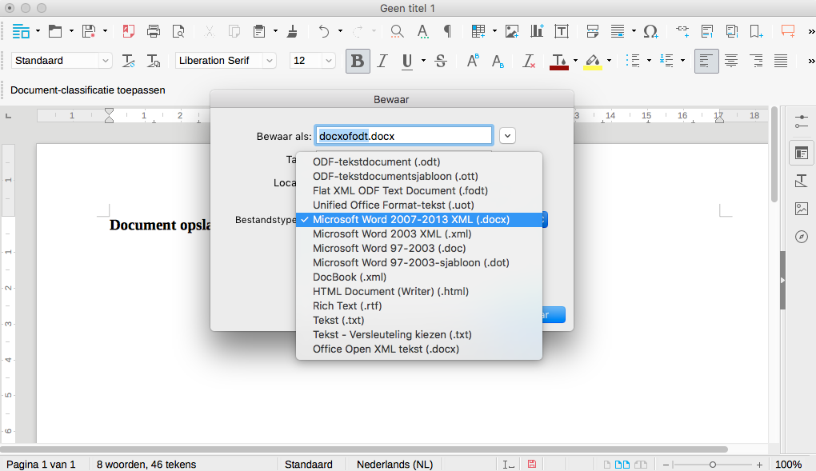Toggle formatting marks pilcrow icon
Viewport: 816px width, 471px height.
[447, 31]
